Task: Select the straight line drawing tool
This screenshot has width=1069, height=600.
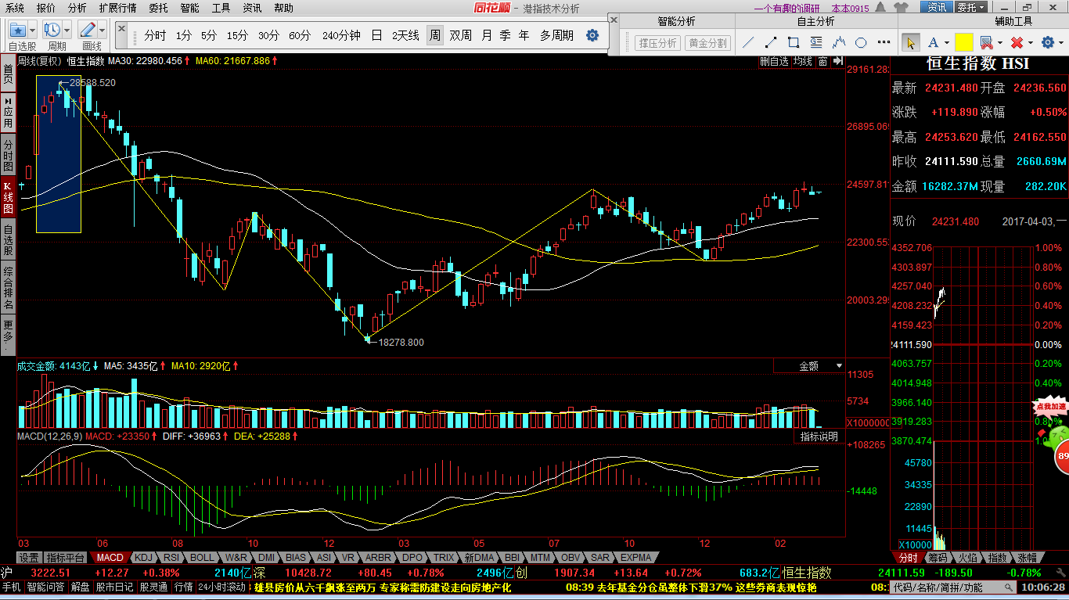Action: pyautogui.click(x=749, y=42)
